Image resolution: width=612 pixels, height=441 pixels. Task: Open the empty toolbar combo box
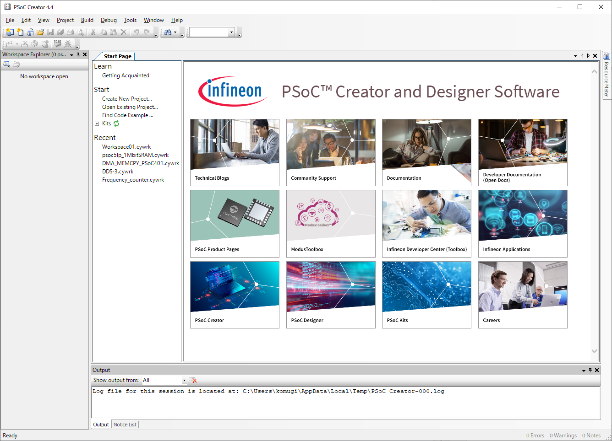pyautogui.click(x=212, y=32)
